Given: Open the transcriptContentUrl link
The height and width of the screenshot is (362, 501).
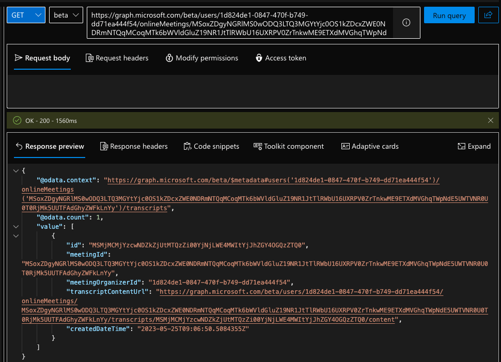Looking at the screenshot, I should (x=255, y=305).
